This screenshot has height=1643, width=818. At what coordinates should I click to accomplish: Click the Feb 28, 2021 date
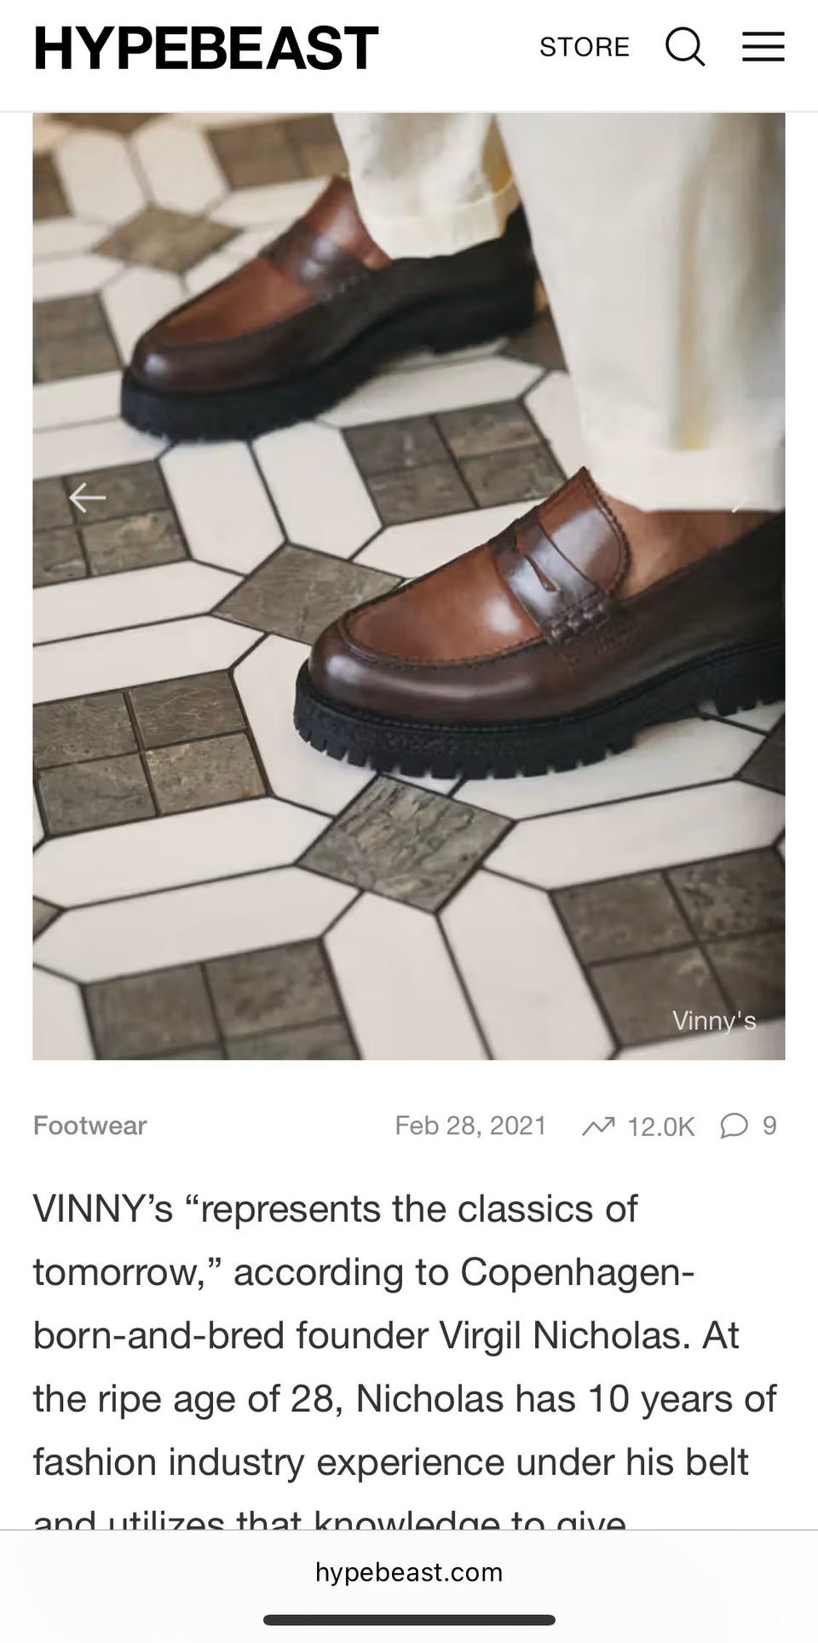pos(470,1125)
